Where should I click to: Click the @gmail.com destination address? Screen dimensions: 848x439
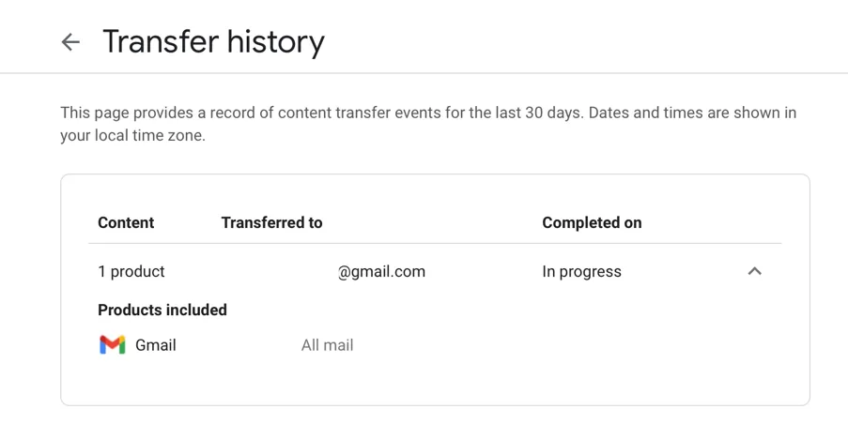pos(381,272)
